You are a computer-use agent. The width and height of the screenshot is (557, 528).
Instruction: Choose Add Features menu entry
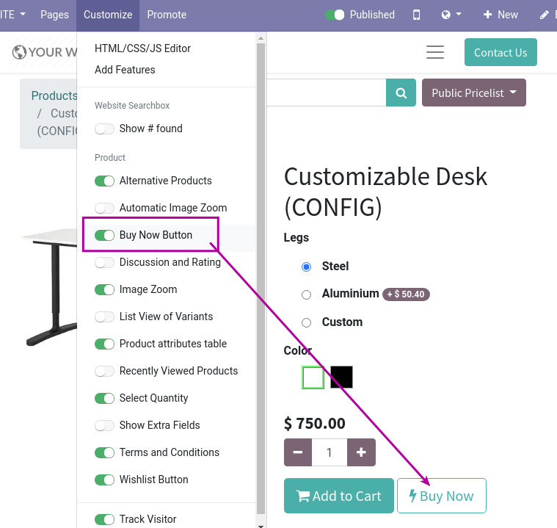pyautogui.click(x=125, y=70)
